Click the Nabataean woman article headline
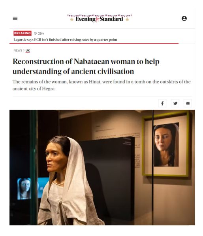The image size is (203, 236). (86, 66)
